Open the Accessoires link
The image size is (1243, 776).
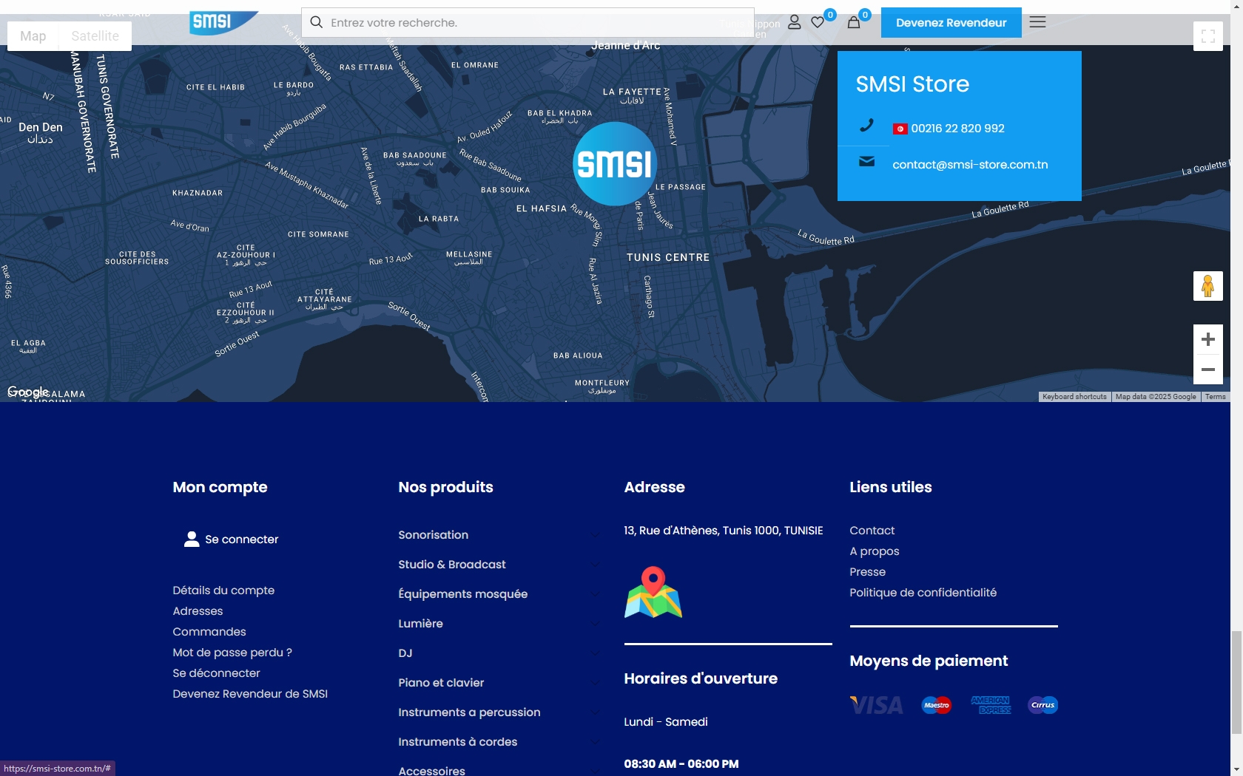pyautogui.click(x=431, y=770)
